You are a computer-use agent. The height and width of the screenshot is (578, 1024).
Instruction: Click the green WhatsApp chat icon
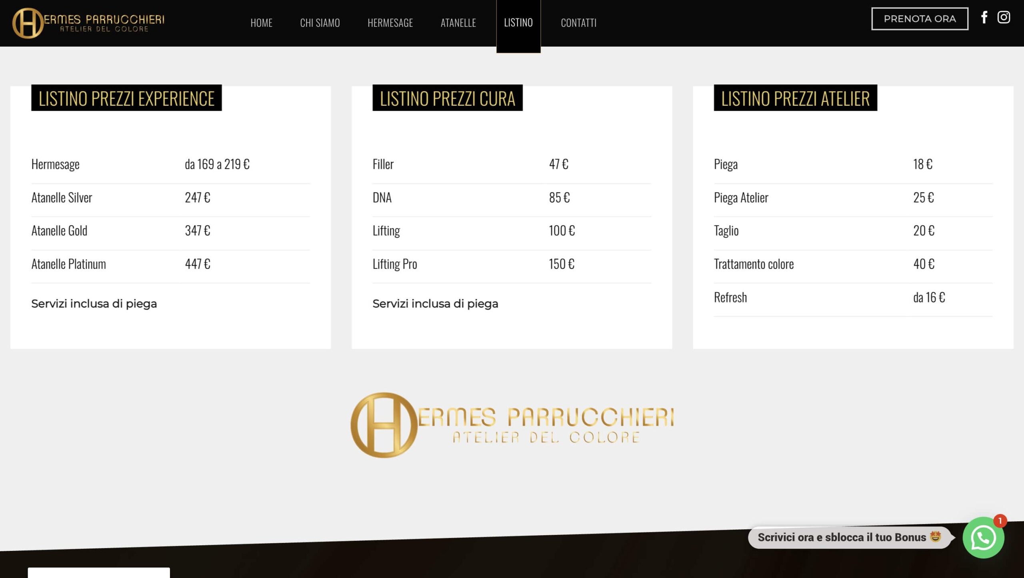(x=983, y=538)
